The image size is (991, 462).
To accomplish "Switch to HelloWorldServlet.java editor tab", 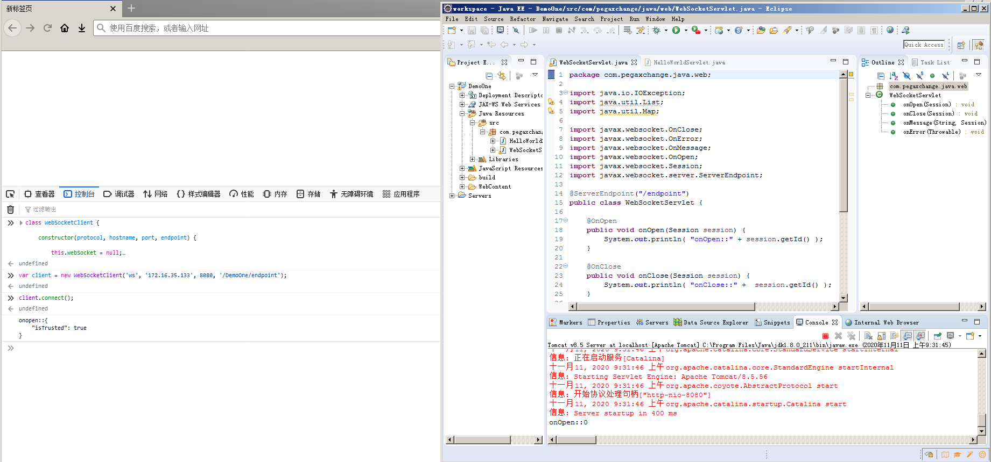I will [685, 62].
